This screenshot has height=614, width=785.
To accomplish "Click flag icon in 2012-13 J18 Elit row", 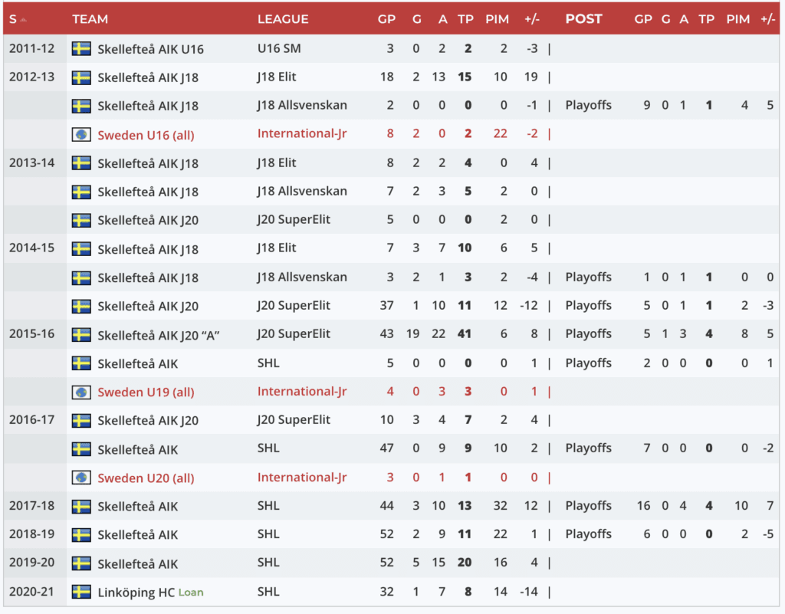I will (81, 77).
